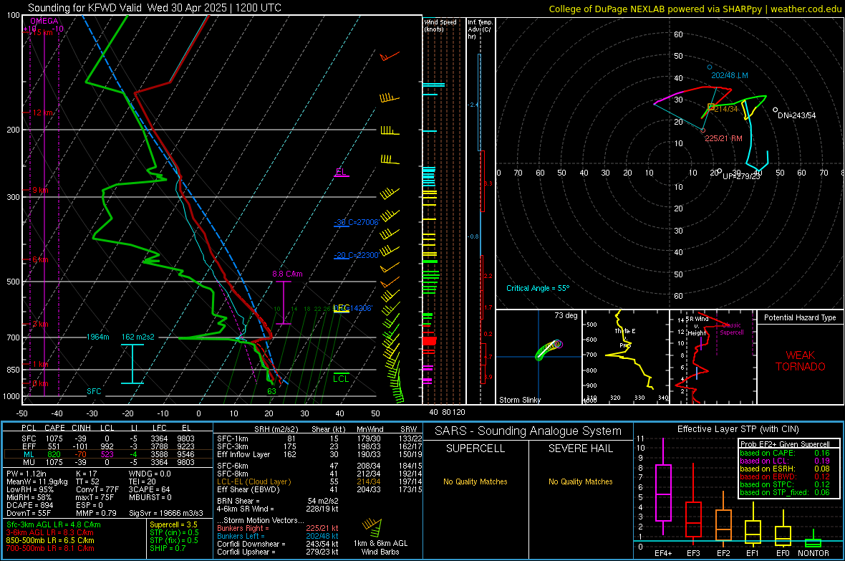Click the "8.8 C/km" lapse rate label

pos(287,274)
